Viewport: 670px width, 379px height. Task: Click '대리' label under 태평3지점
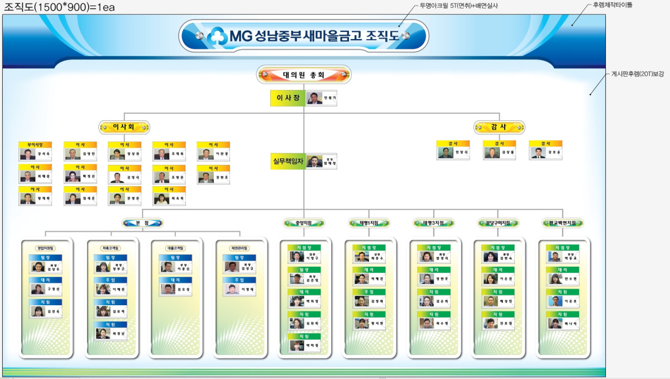pos(434,270)
